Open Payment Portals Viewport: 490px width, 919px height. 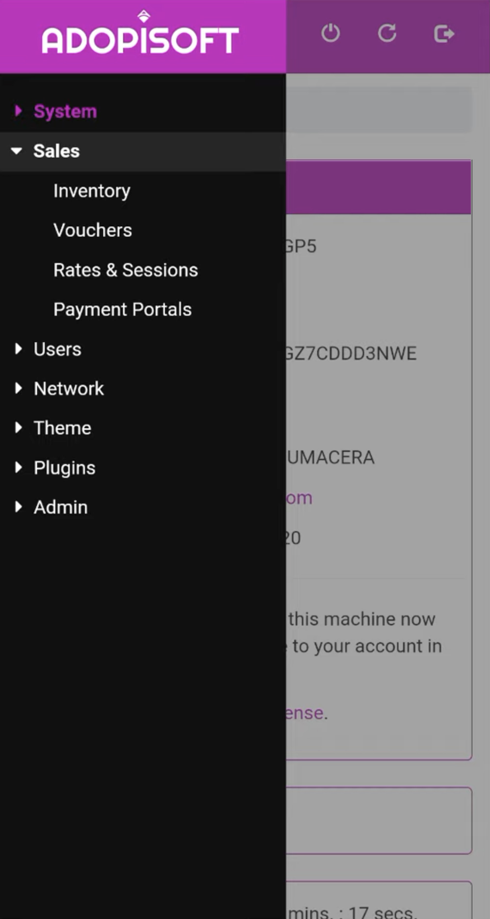point(123,310)
